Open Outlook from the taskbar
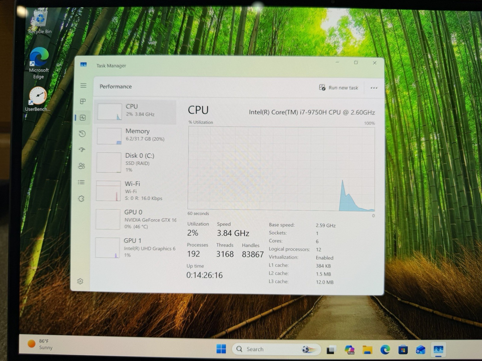This screenshot has width=482, height=361. [421, 350]
